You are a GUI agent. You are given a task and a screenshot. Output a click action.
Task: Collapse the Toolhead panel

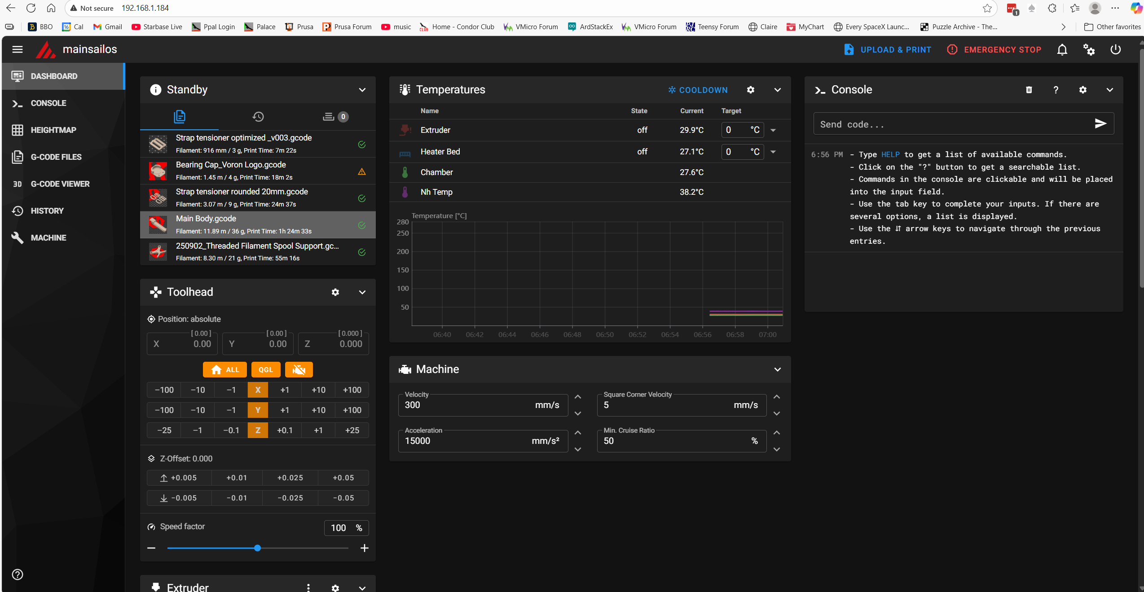[362, 292]
